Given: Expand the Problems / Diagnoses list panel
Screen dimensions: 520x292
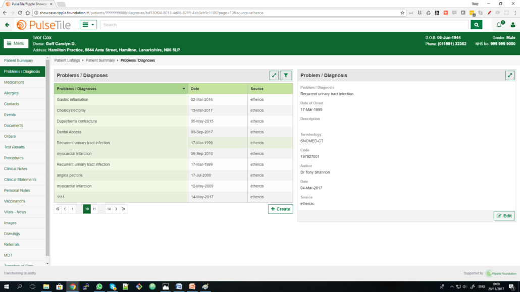Looking at the screenshot, I should pyautogui.click(x=274, y=76).
